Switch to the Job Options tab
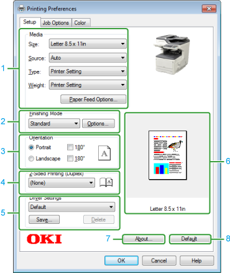 pyautogui.click(x=56, y=23)
